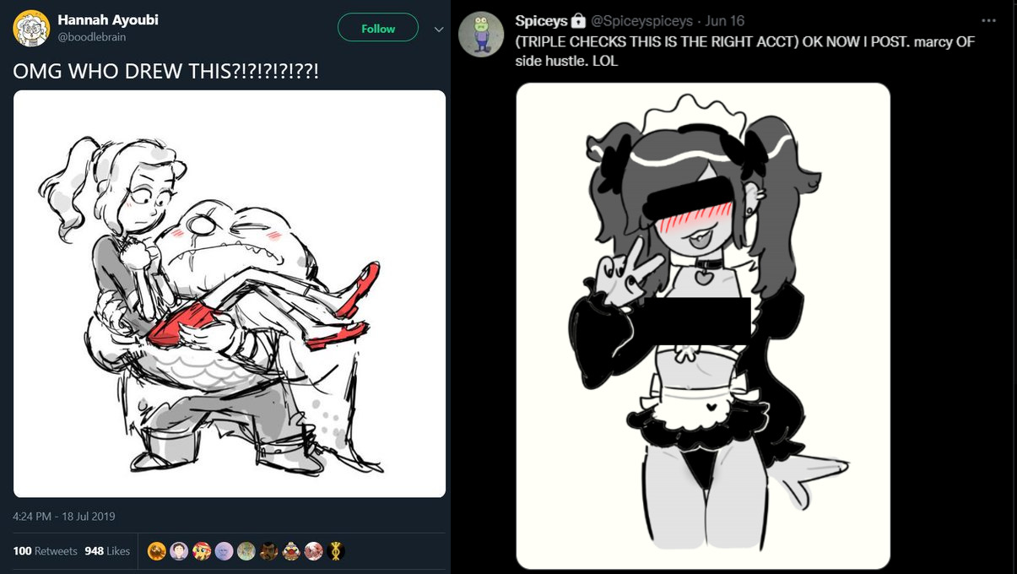This screenshot has width=1017, height=574.
Task: Click the Spiceys frog profile avatar
Action: coord(481,35)
